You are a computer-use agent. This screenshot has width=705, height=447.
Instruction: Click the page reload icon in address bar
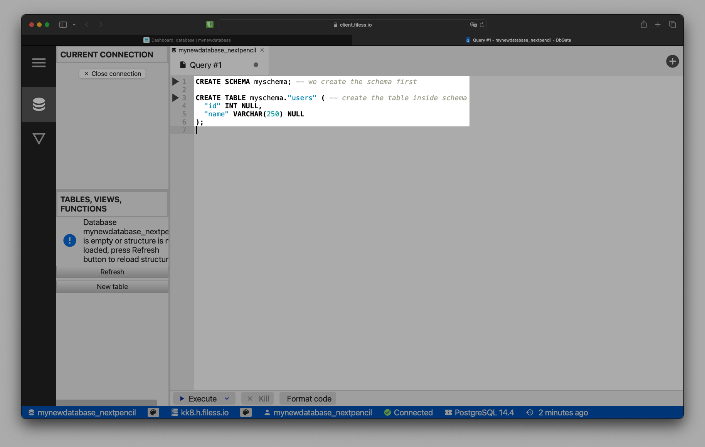coord(482,25)
